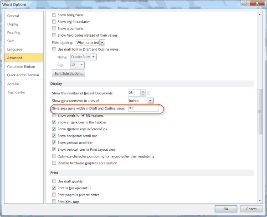The image size is (267, 217).
Task: Click the Help question mark in title bar
Action: pos(246,3)
